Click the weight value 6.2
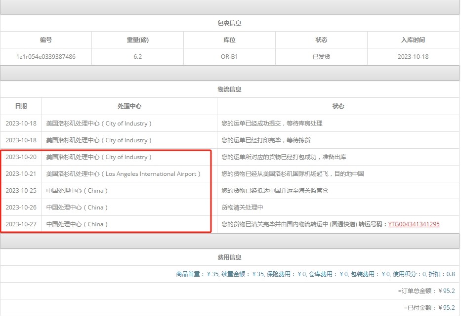 pyautogui.click(x=137, y=56)
